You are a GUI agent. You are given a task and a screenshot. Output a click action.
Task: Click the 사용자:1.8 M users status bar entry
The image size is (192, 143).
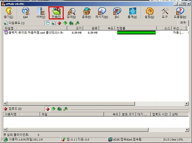[26, 140]
